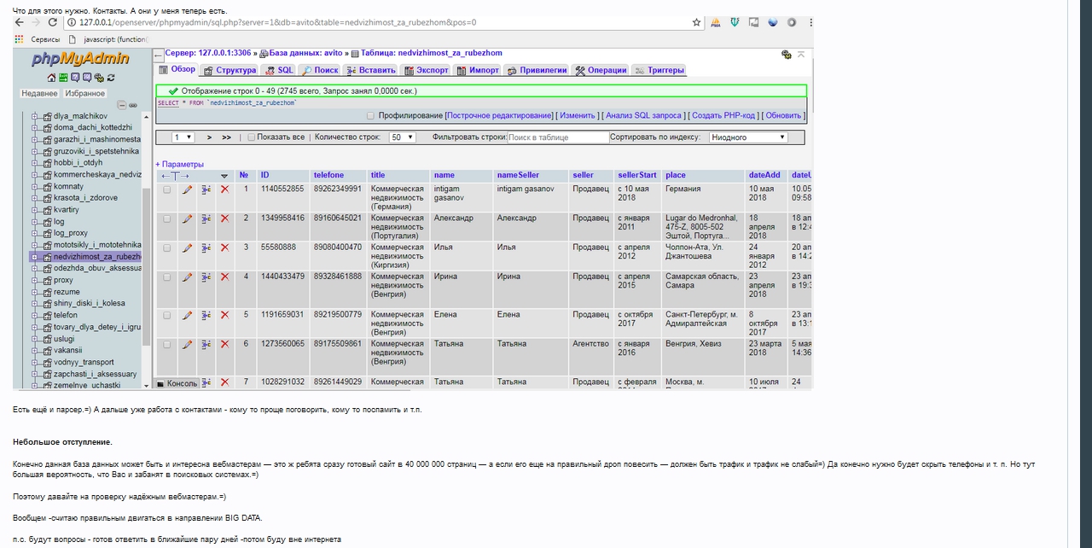Viewport: 1092px width, 548px height.
Task: Expand the rezume table tree node
Action: (x=36, y=292)
